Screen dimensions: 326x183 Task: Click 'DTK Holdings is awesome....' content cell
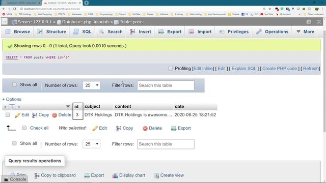[143, 115]
